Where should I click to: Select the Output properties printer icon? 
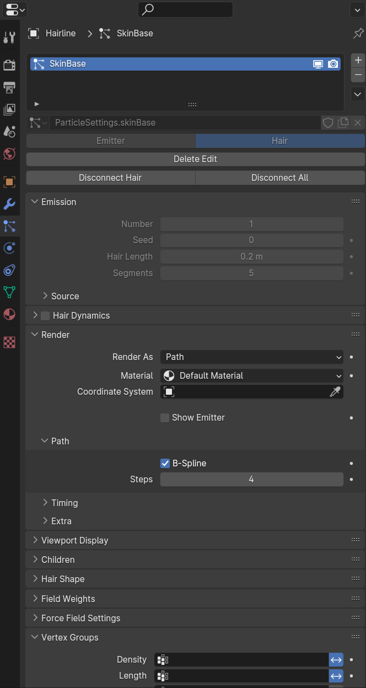click(9, 88)
